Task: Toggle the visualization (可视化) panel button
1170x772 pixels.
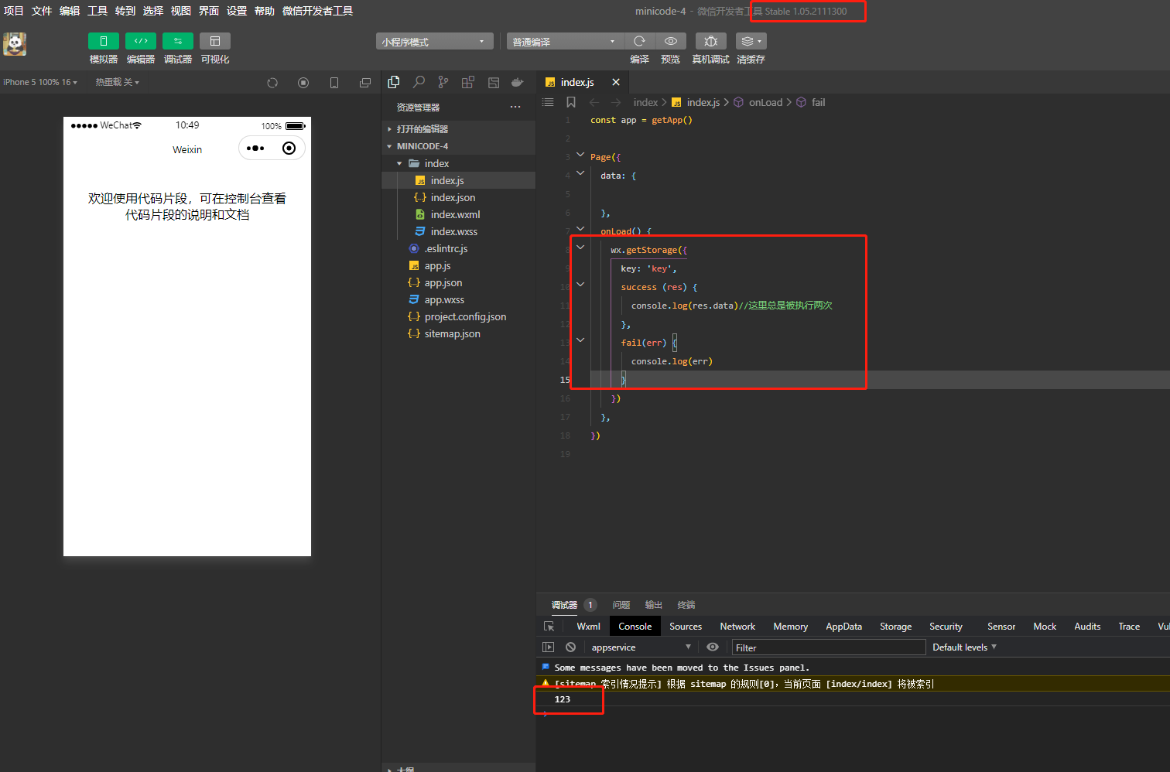Action: [x=215, y=41]
